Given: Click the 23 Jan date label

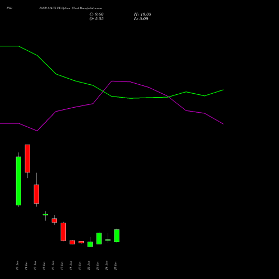Looking at the screenshot, I should click(98, 266).
